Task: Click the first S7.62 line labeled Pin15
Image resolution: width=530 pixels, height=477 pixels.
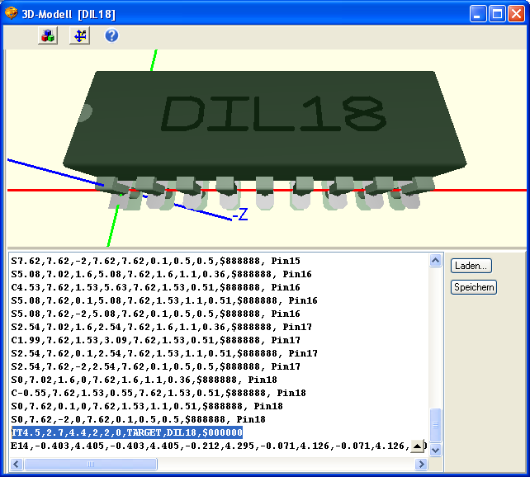Action: point(155,261)
